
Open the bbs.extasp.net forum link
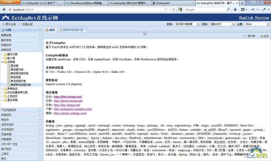point(68,97)
